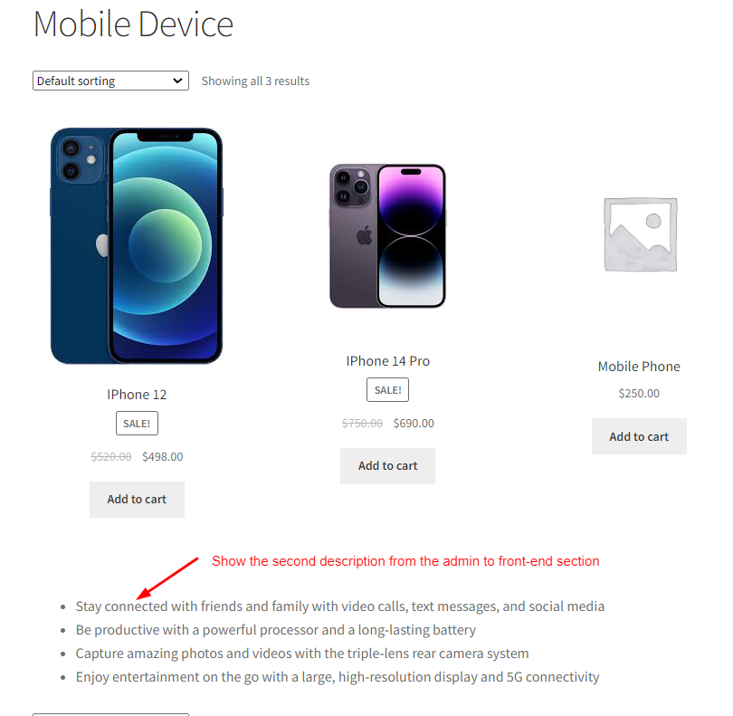733x716 pixels.
Task: Click the SALE! badge under IPhone 12
Action: click(x=137, y=424)
